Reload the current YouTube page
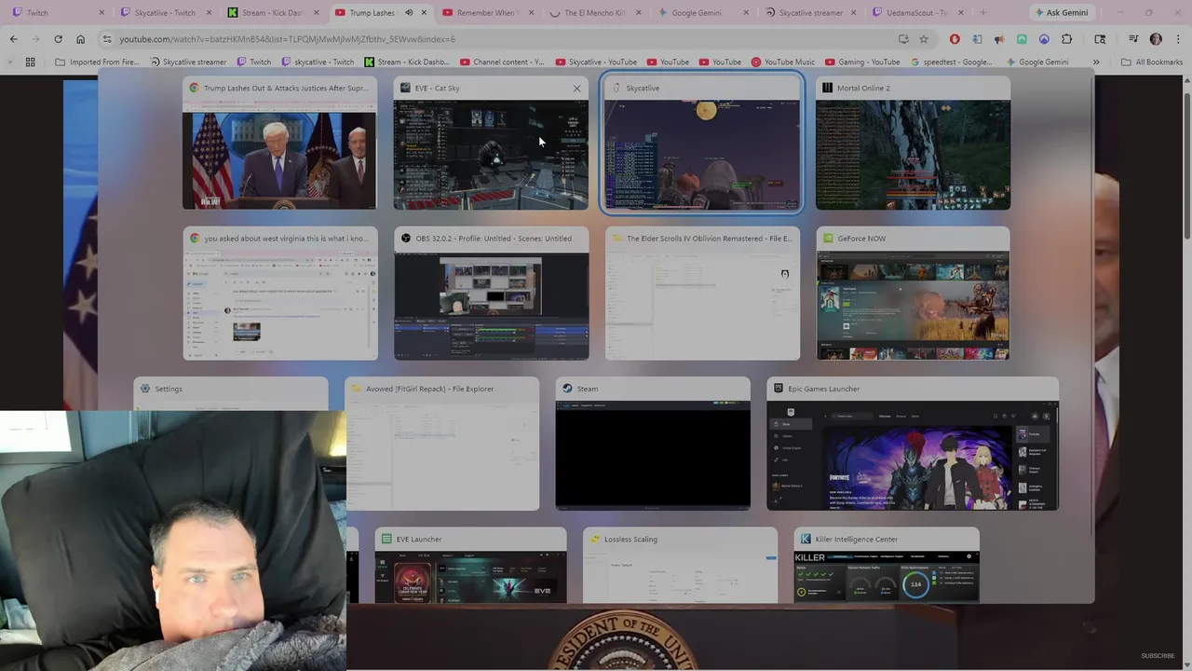Image resolution: width=1192 pixels, height=671 pixels. pyautogui.click(x=59, y=39)
